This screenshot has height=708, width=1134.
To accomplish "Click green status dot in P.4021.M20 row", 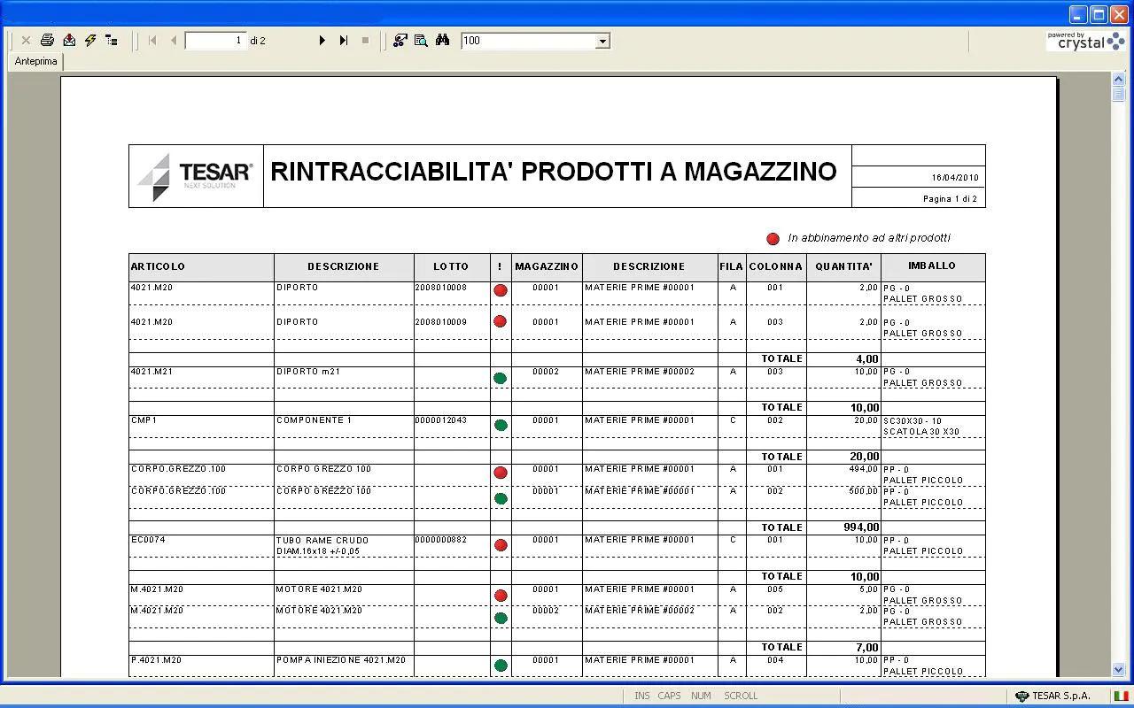I will click(x=501, y=666).
